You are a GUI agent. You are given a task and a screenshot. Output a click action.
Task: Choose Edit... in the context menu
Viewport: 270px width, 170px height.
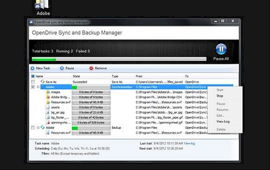pos(221,115)
